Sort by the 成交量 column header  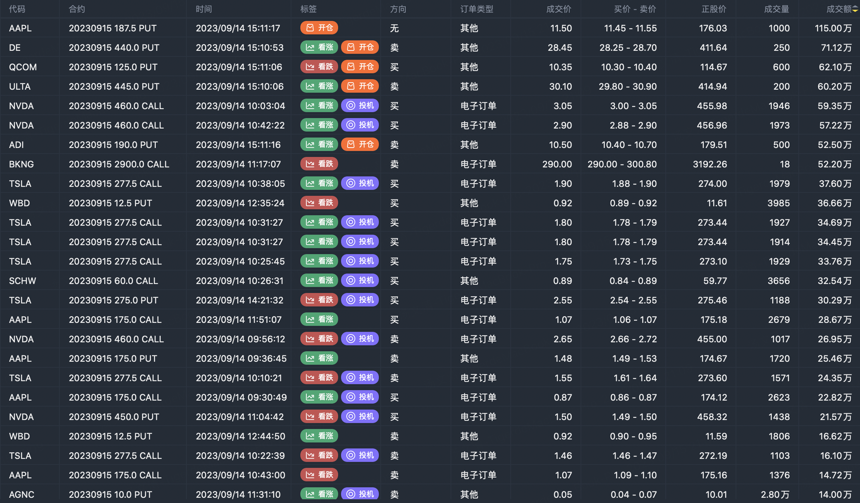coord(776,9)
